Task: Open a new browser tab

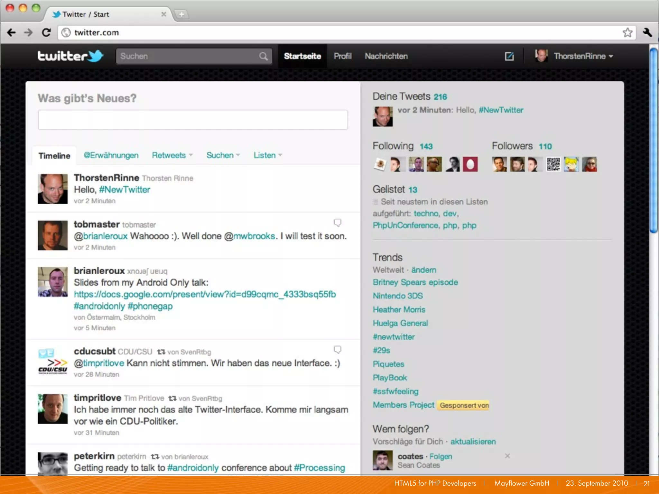Action: (x=181, y=14)
